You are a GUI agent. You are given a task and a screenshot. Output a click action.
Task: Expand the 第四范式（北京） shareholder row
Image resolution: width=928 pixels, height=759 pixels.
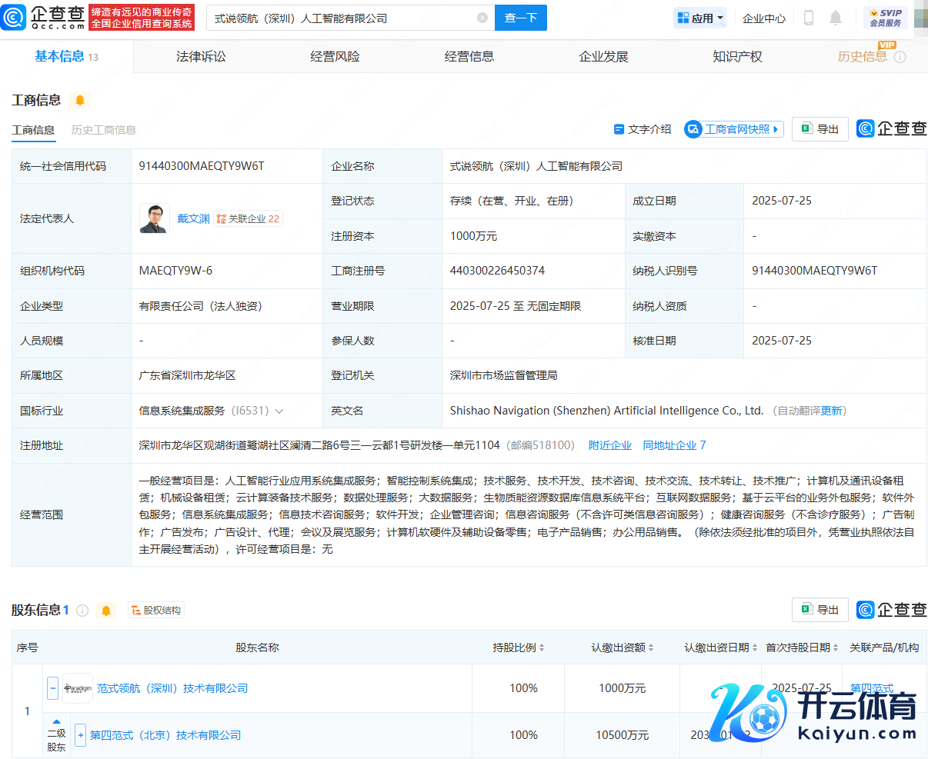pos(80,735)
